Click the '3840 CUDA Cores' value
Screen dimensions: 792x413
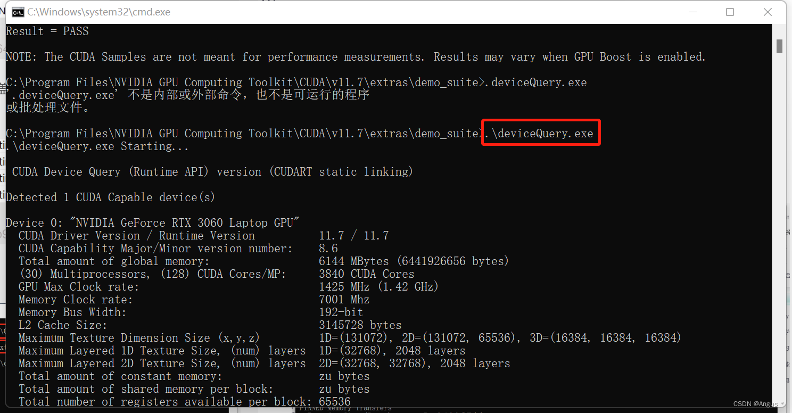(x=366, y=274)
